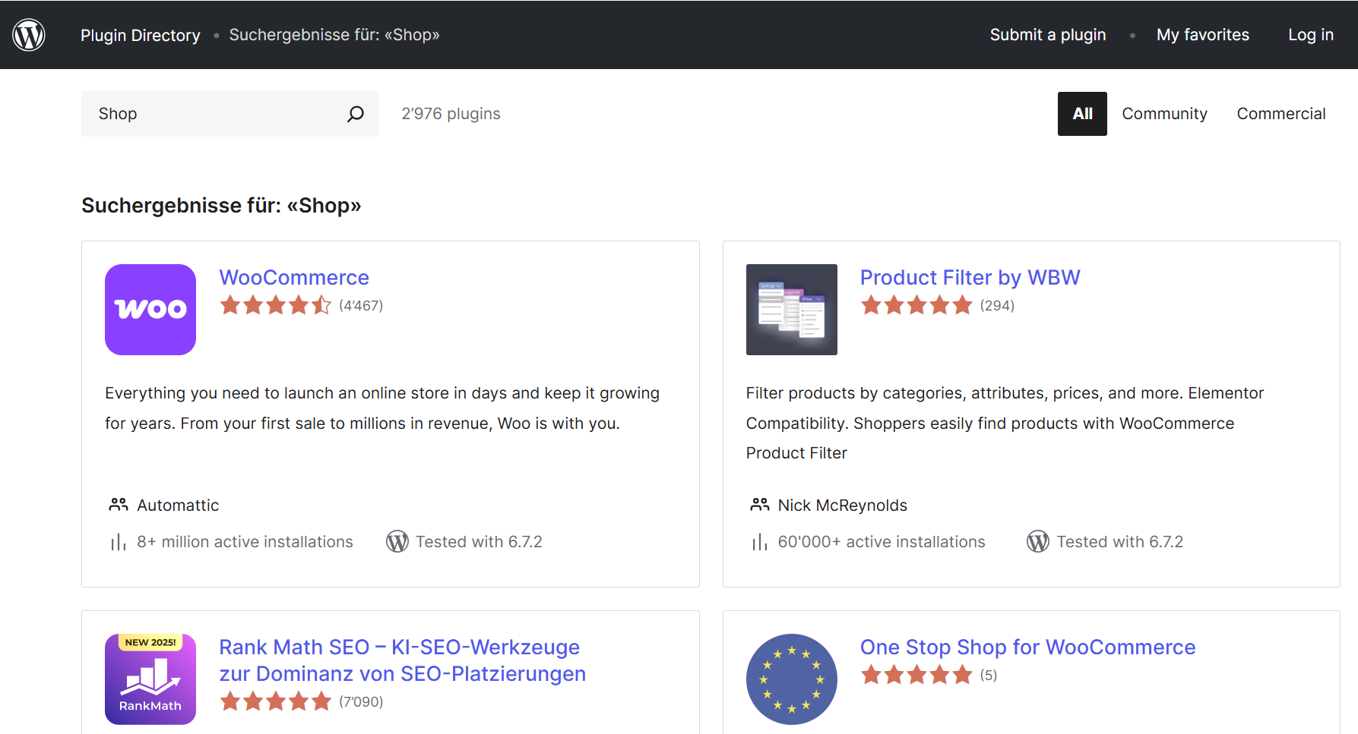Click the One Stop Shop star rating

click(x=916, y=675)
